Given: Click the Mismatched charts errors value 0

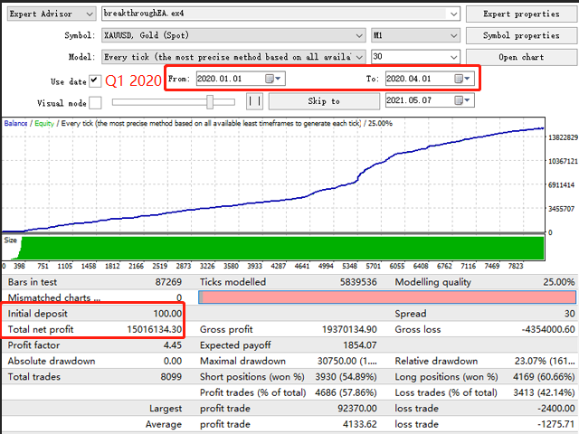Looking at the screenshot, I should (x=179, y=297).
